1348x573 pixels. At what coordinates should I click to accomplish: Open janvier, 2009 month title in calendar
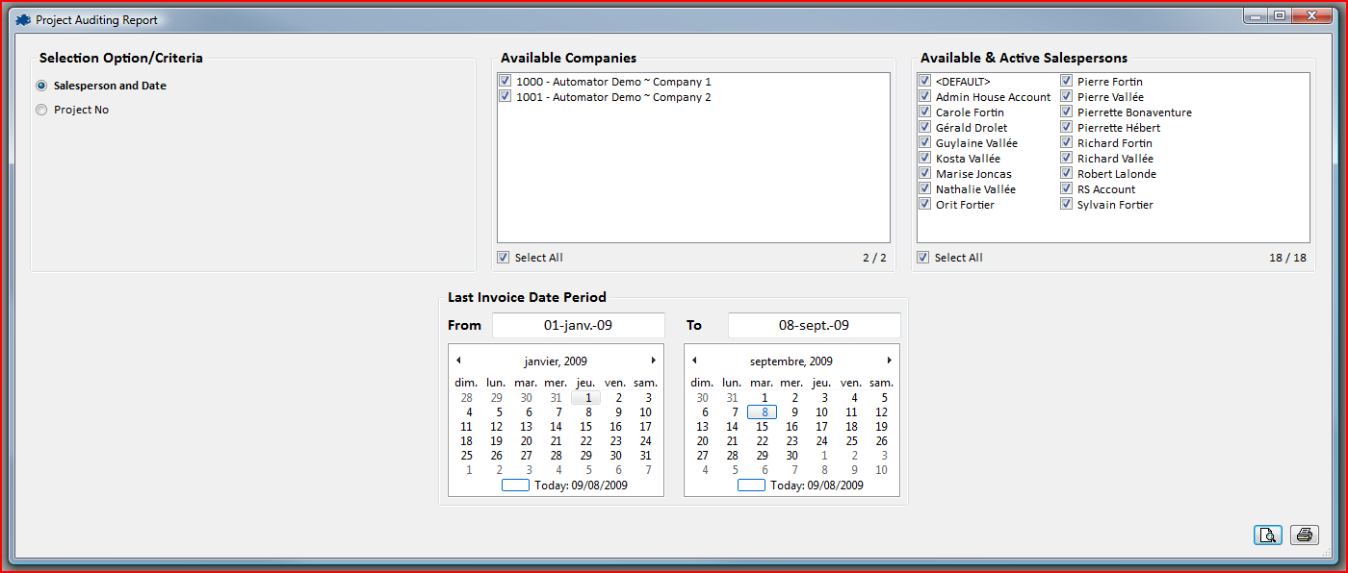pos(556,361)
